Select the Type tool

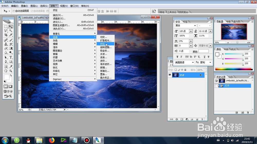pyautogui.click(x=11, y=57)
